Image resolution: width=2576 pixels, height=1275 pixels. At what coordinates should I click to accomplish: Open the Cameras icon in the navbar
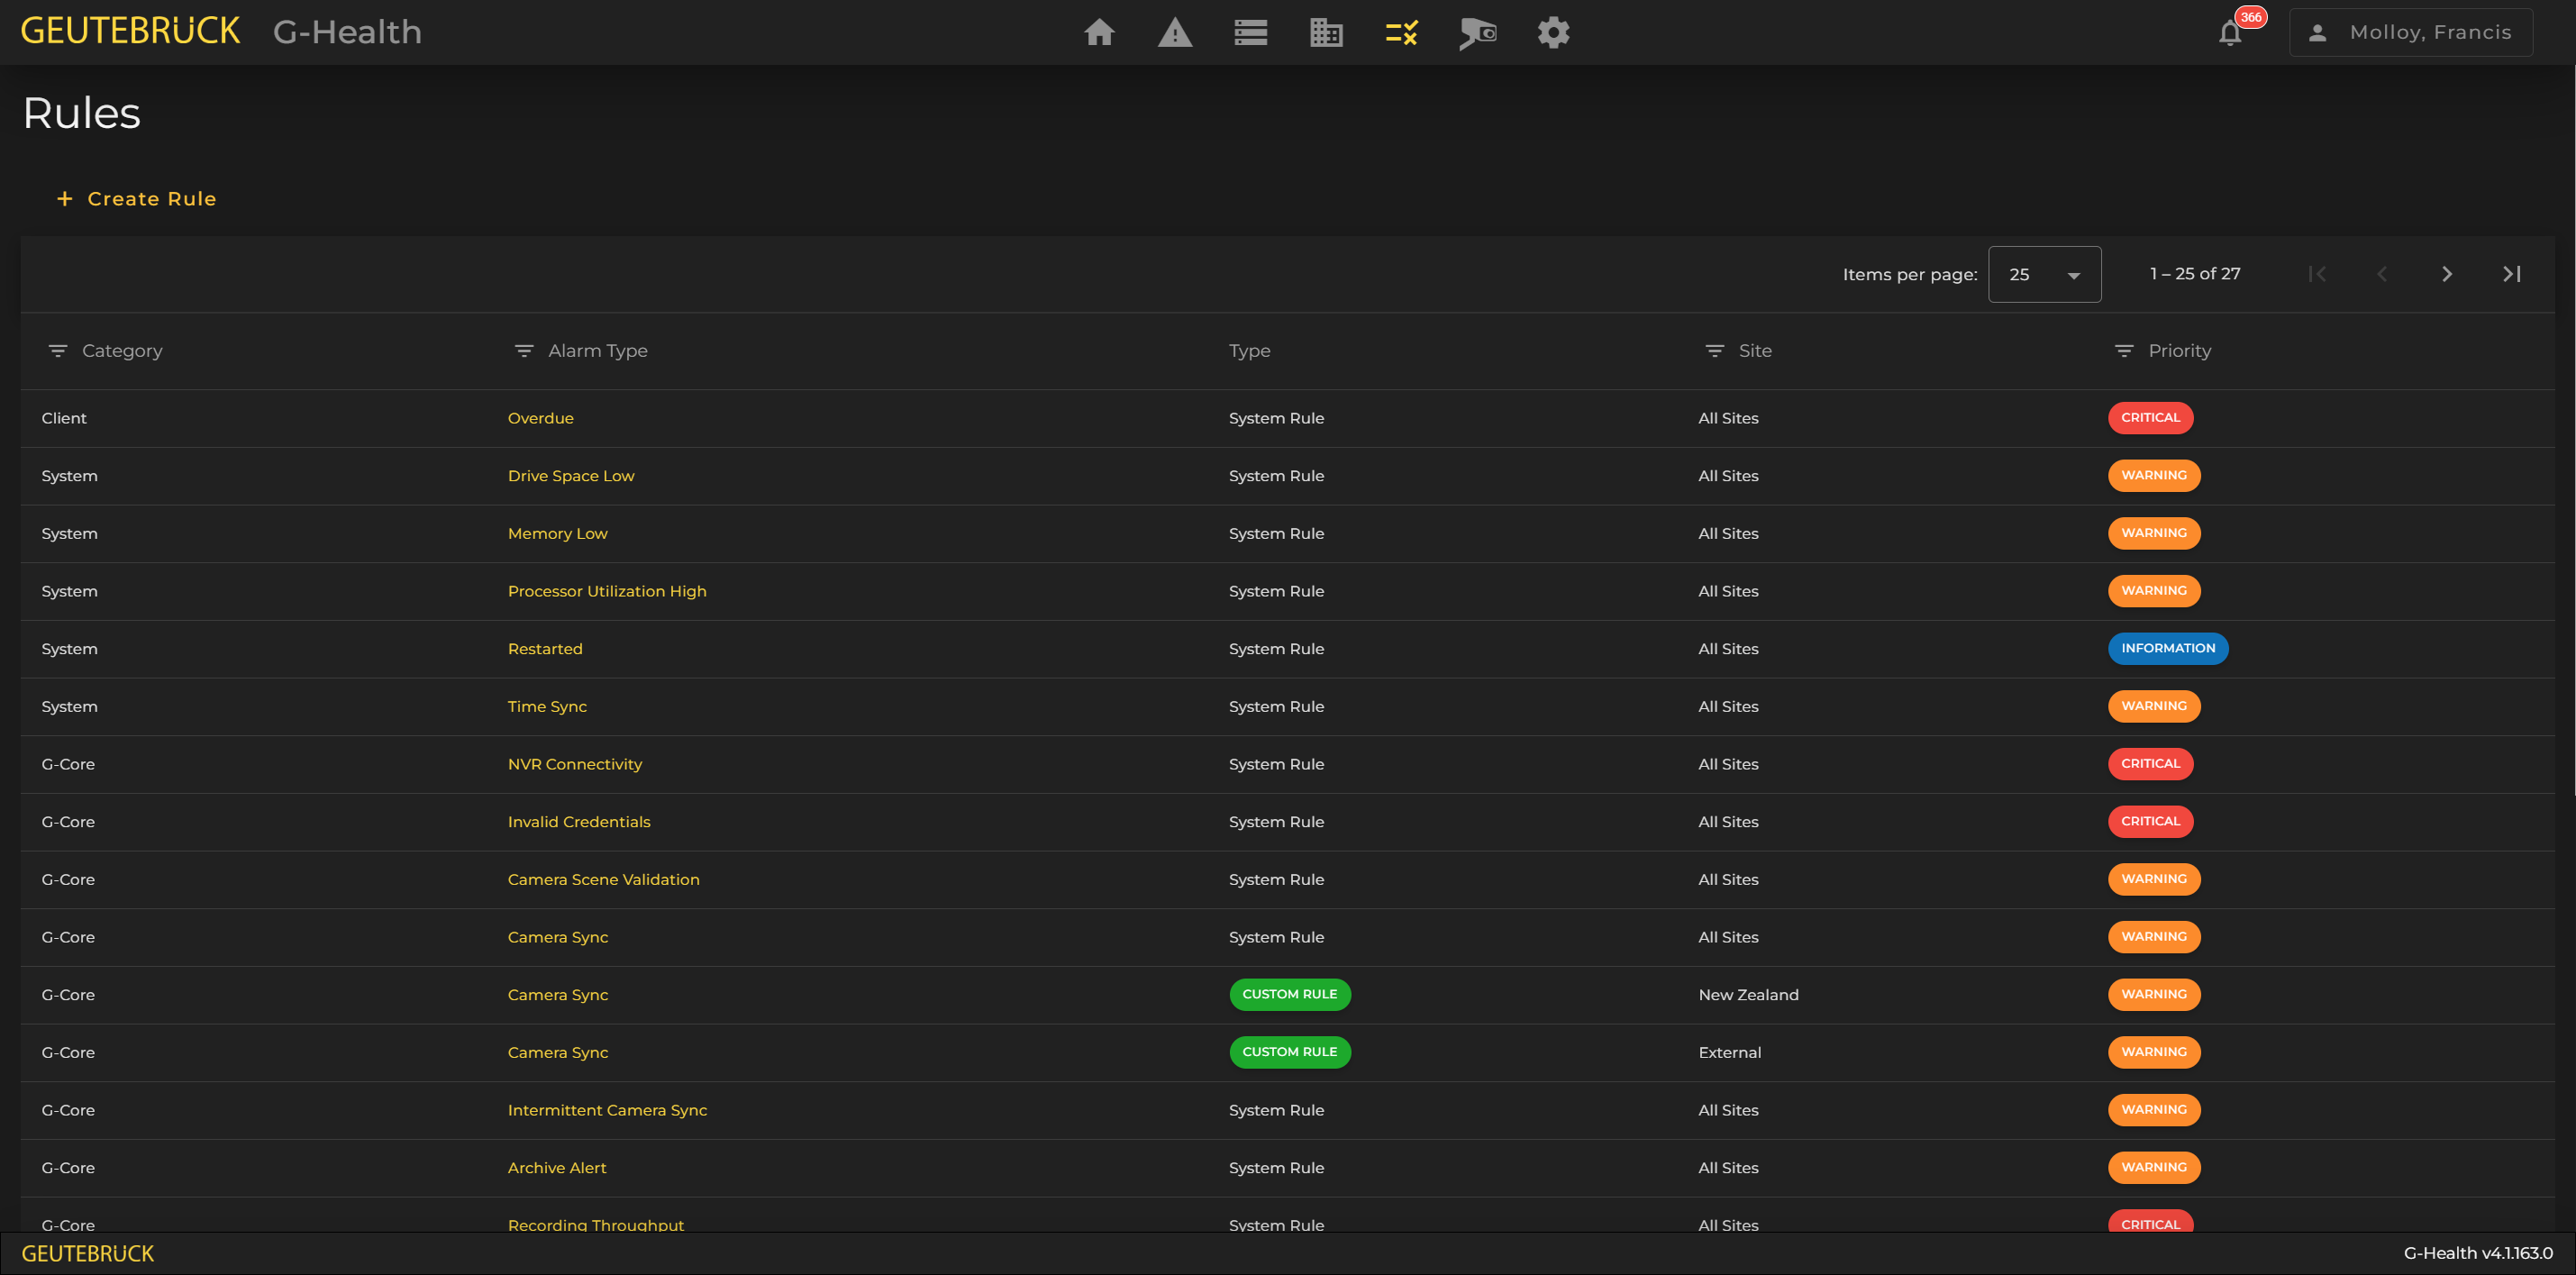[x=1477, y=33]
